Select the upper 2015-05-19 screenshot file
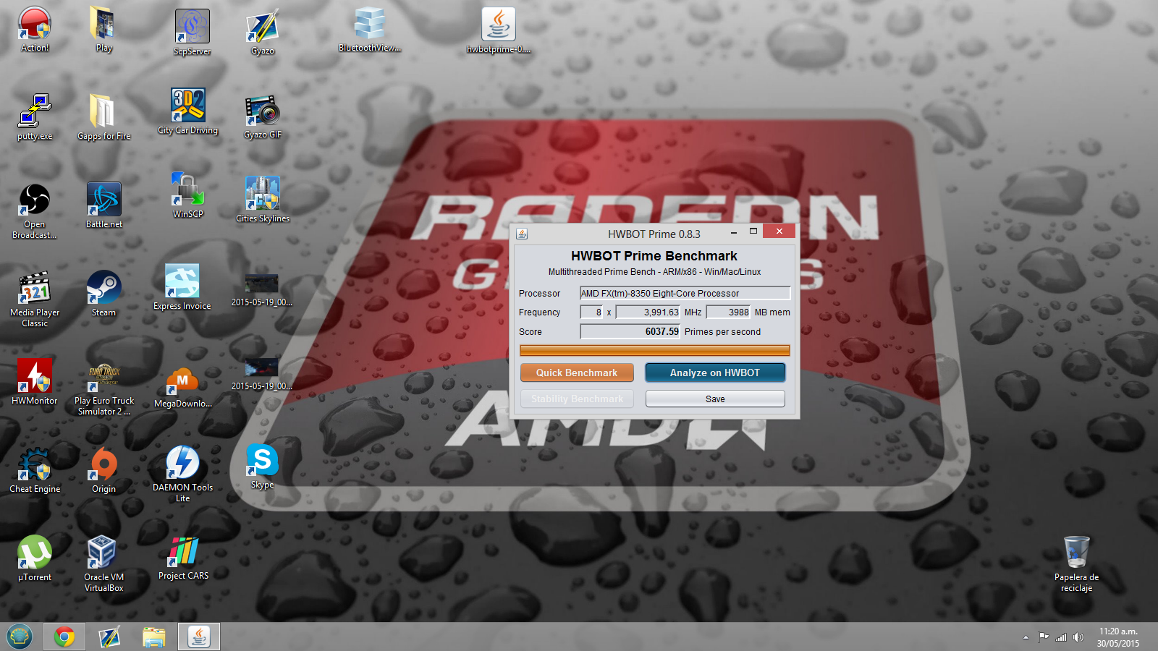1158x651 pixels. pyautogui.click(x=261, y=290)
